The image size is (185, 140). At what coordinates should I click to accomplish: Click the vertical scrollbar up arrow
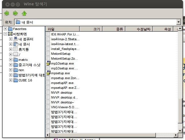tap(180, 29)
